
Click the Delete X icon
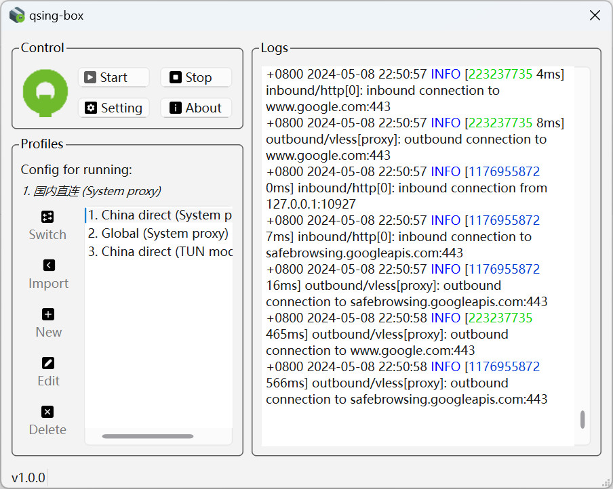(x=47, y=412)
